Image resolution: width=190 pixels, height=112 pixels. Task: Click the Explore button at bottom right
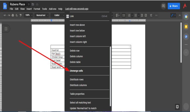point(177,107)
